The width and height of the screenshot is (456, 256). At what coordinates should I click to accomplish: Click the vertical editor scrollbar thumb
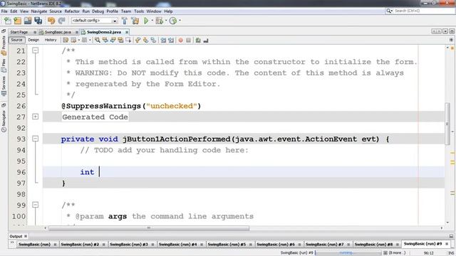(x=447, y=124)
